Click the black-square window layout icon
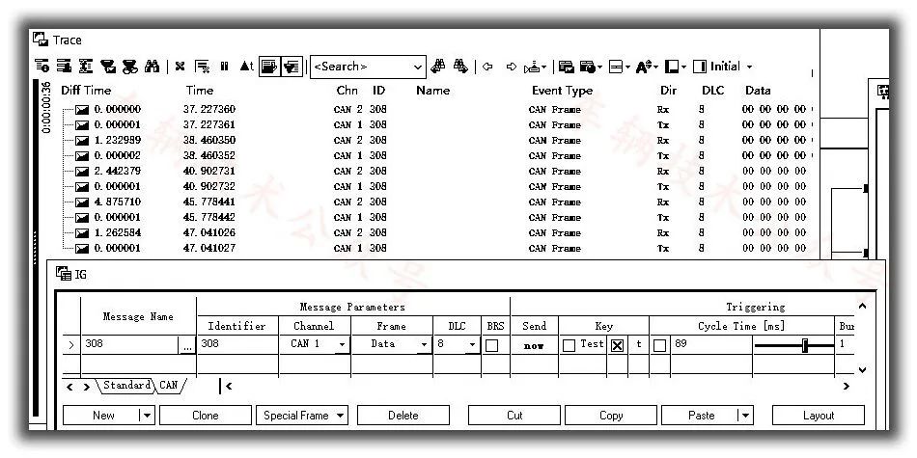 672,67
